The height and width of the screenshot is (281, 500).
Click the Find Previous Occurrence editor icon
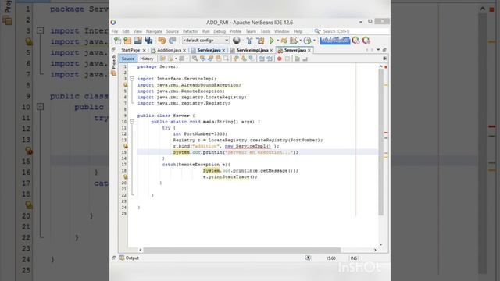pyautogui.click(x=202, y=59)
